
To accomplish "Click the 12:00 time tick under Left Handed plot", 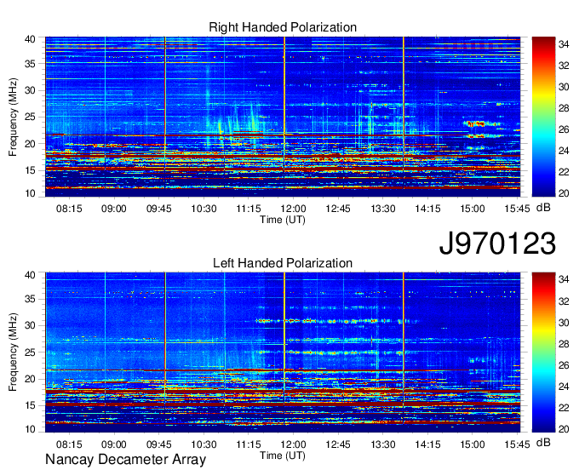I will (x=293, y=444).
